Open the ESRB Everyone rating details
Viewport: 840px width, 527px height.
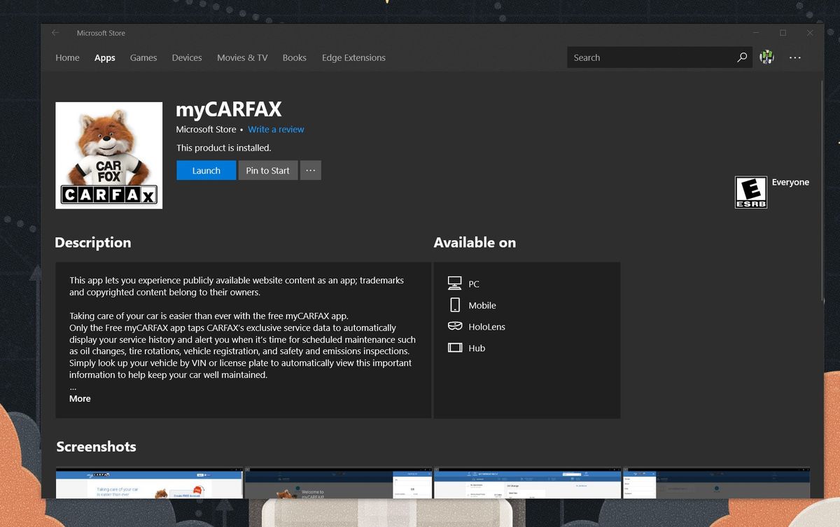click(x=751, y=192)
